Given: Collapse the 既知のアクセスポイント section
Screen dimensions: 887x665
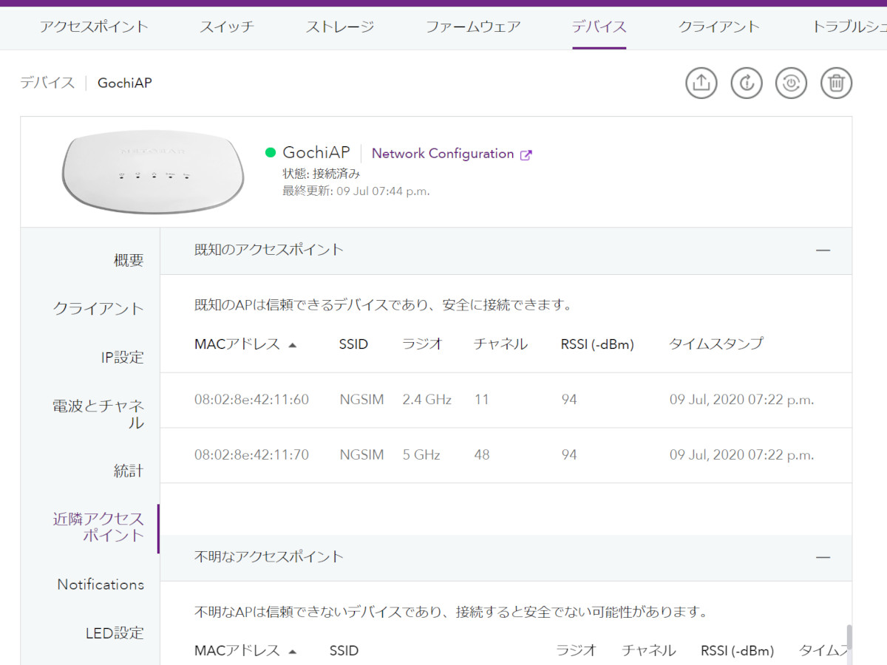Looking at the screenshot, I should 823,250.
